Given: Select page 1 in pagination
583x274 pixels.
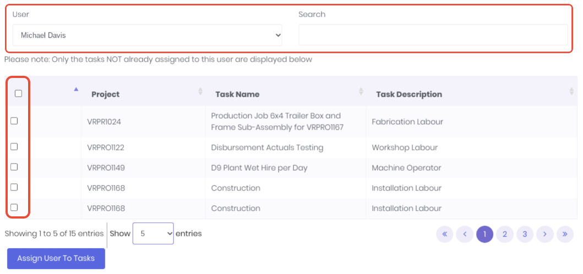Looking at the screenshot, I should pyautogui.click(x=485, y=234).
